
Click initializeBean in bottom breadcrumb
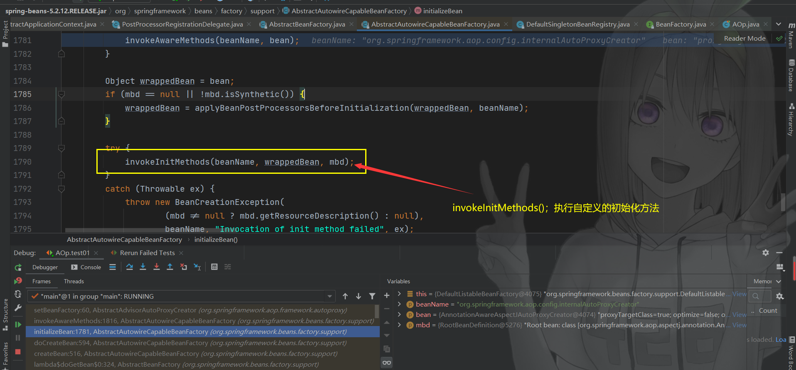[x=216, y=239]
